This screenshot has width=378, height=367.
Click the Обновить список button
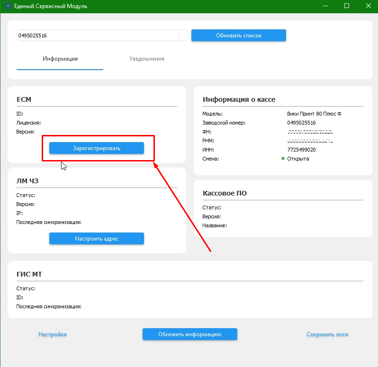coord(239,36)
